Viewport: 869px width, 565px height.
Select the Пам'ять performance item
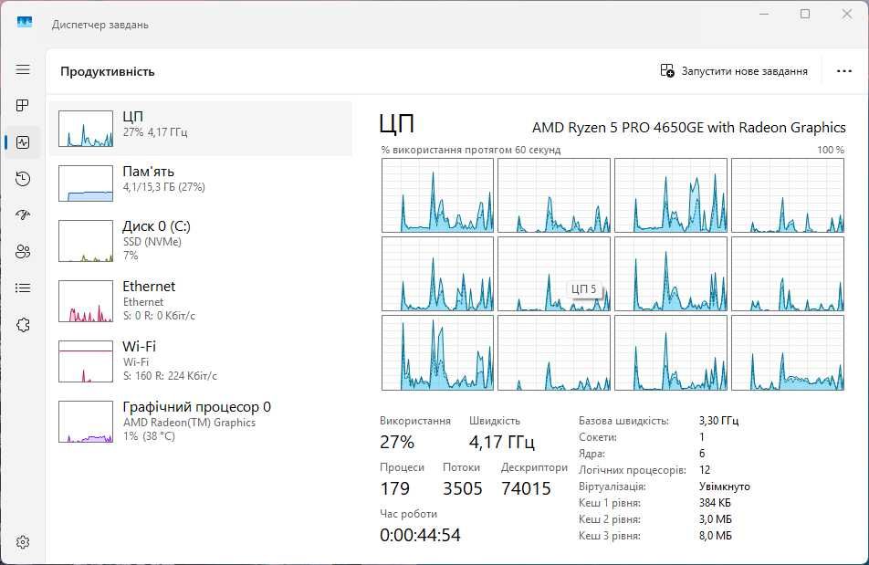coord(200,183)
